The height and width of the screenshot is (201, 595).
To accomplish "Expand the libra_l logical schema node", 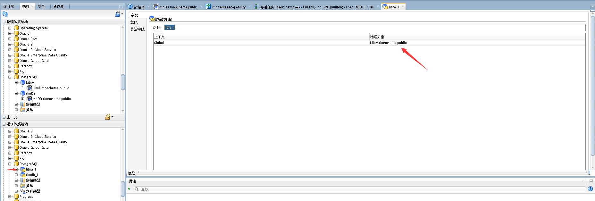I will (16, 169).
